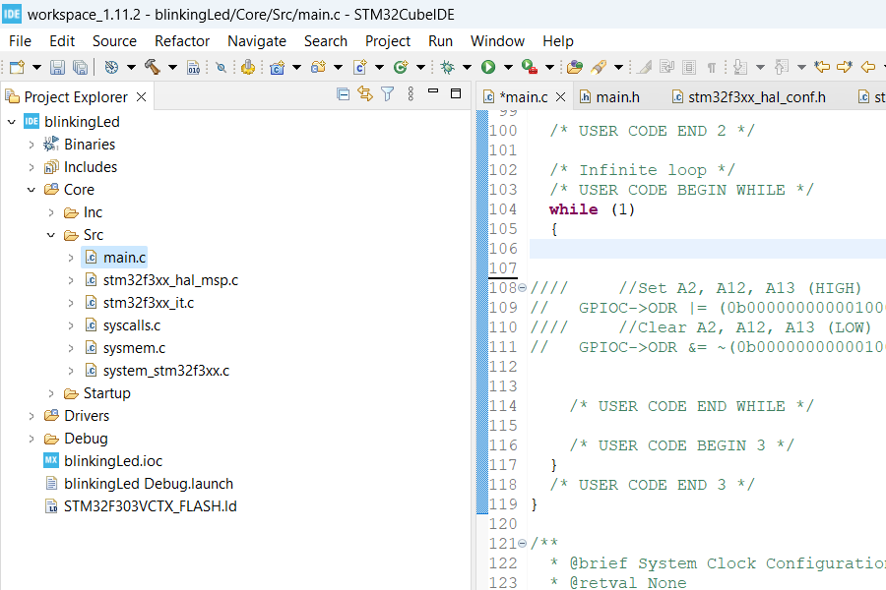Build the project using the hammer icon

tap(151, 69)
